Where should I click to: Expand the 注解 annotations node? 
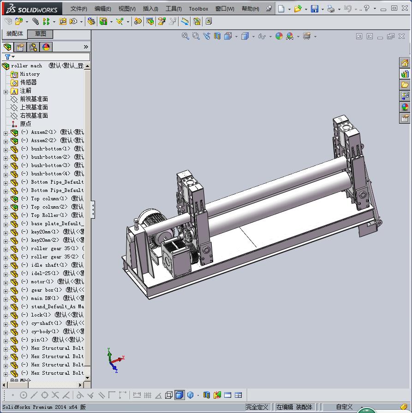coord(6,92)
